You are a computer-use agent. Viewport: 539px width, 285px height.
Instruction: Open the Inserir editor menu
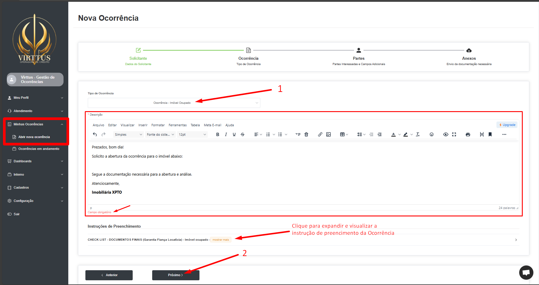[x=143, y=125]
